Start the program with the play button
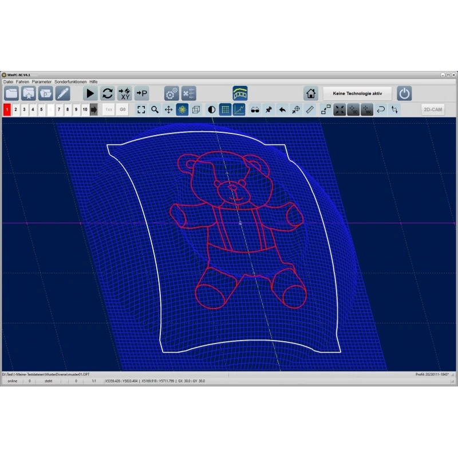Screen dimensions: 458x458 coord(90,93)
